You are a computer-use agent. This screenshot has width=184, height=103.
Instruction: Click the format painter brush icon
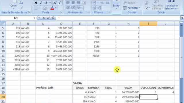coord(21,8)
